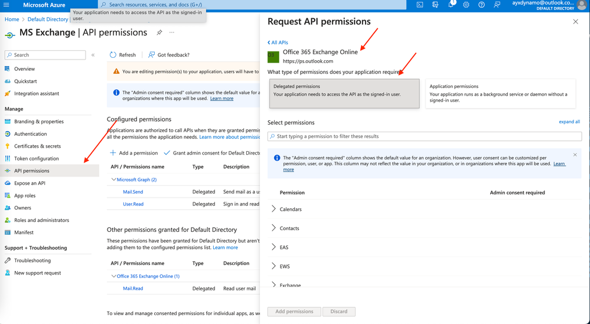Collapse the Microsoft Graph (2) group
Image resolution: width=590 pixels, height=324 pixels.
[113, 179]
